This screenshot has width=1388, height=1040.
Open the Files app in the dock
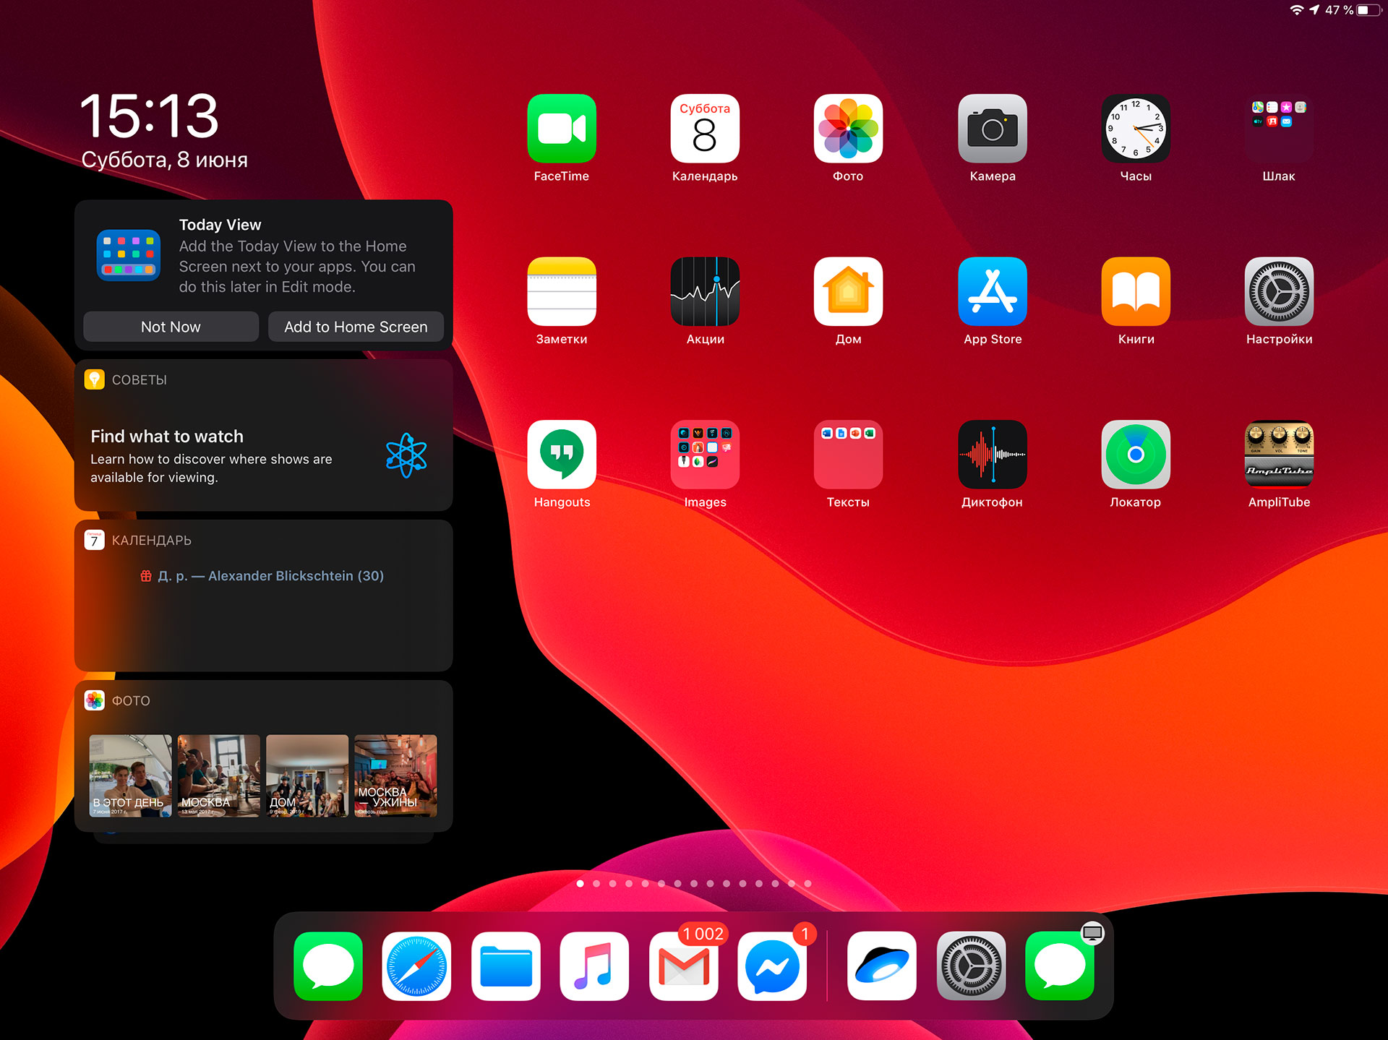(506, 966)
